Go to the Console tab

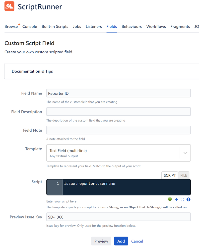point(30,26)
